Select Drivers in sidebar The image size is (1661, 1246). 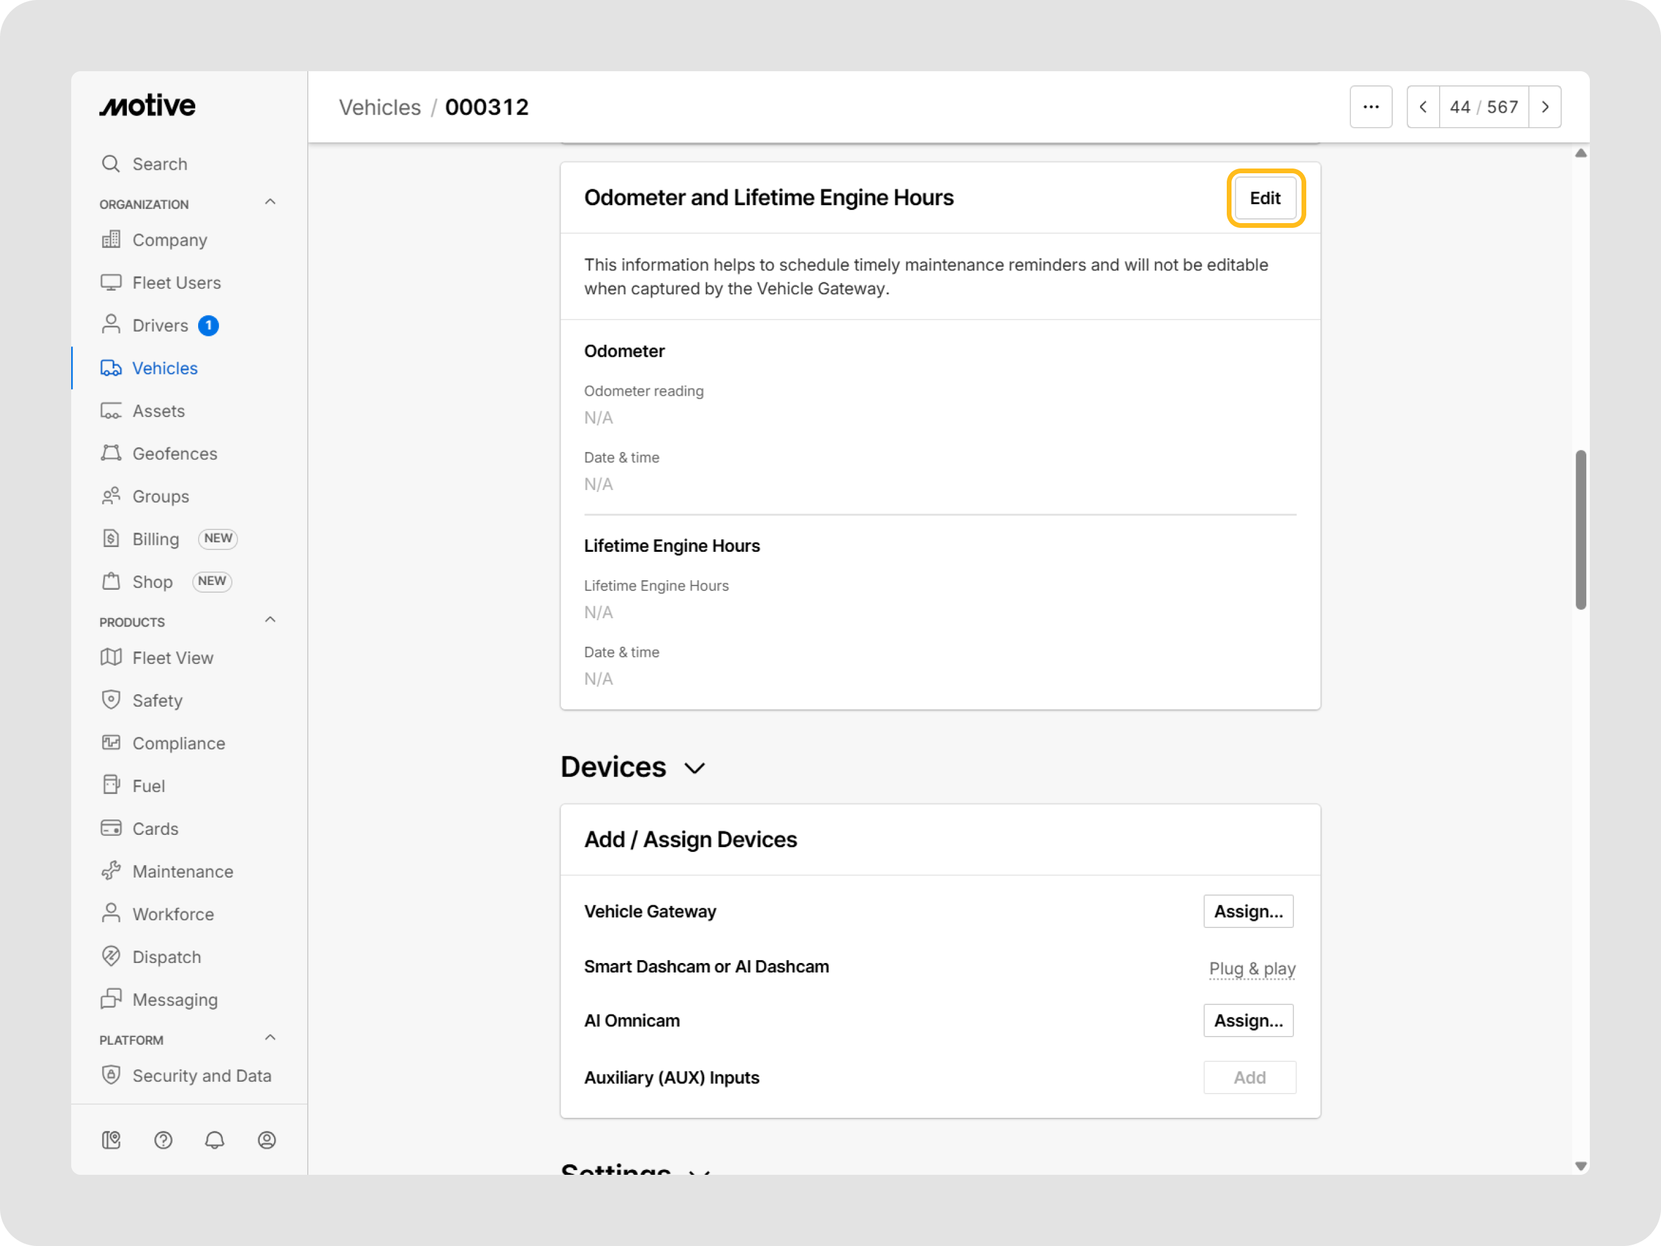160,326
